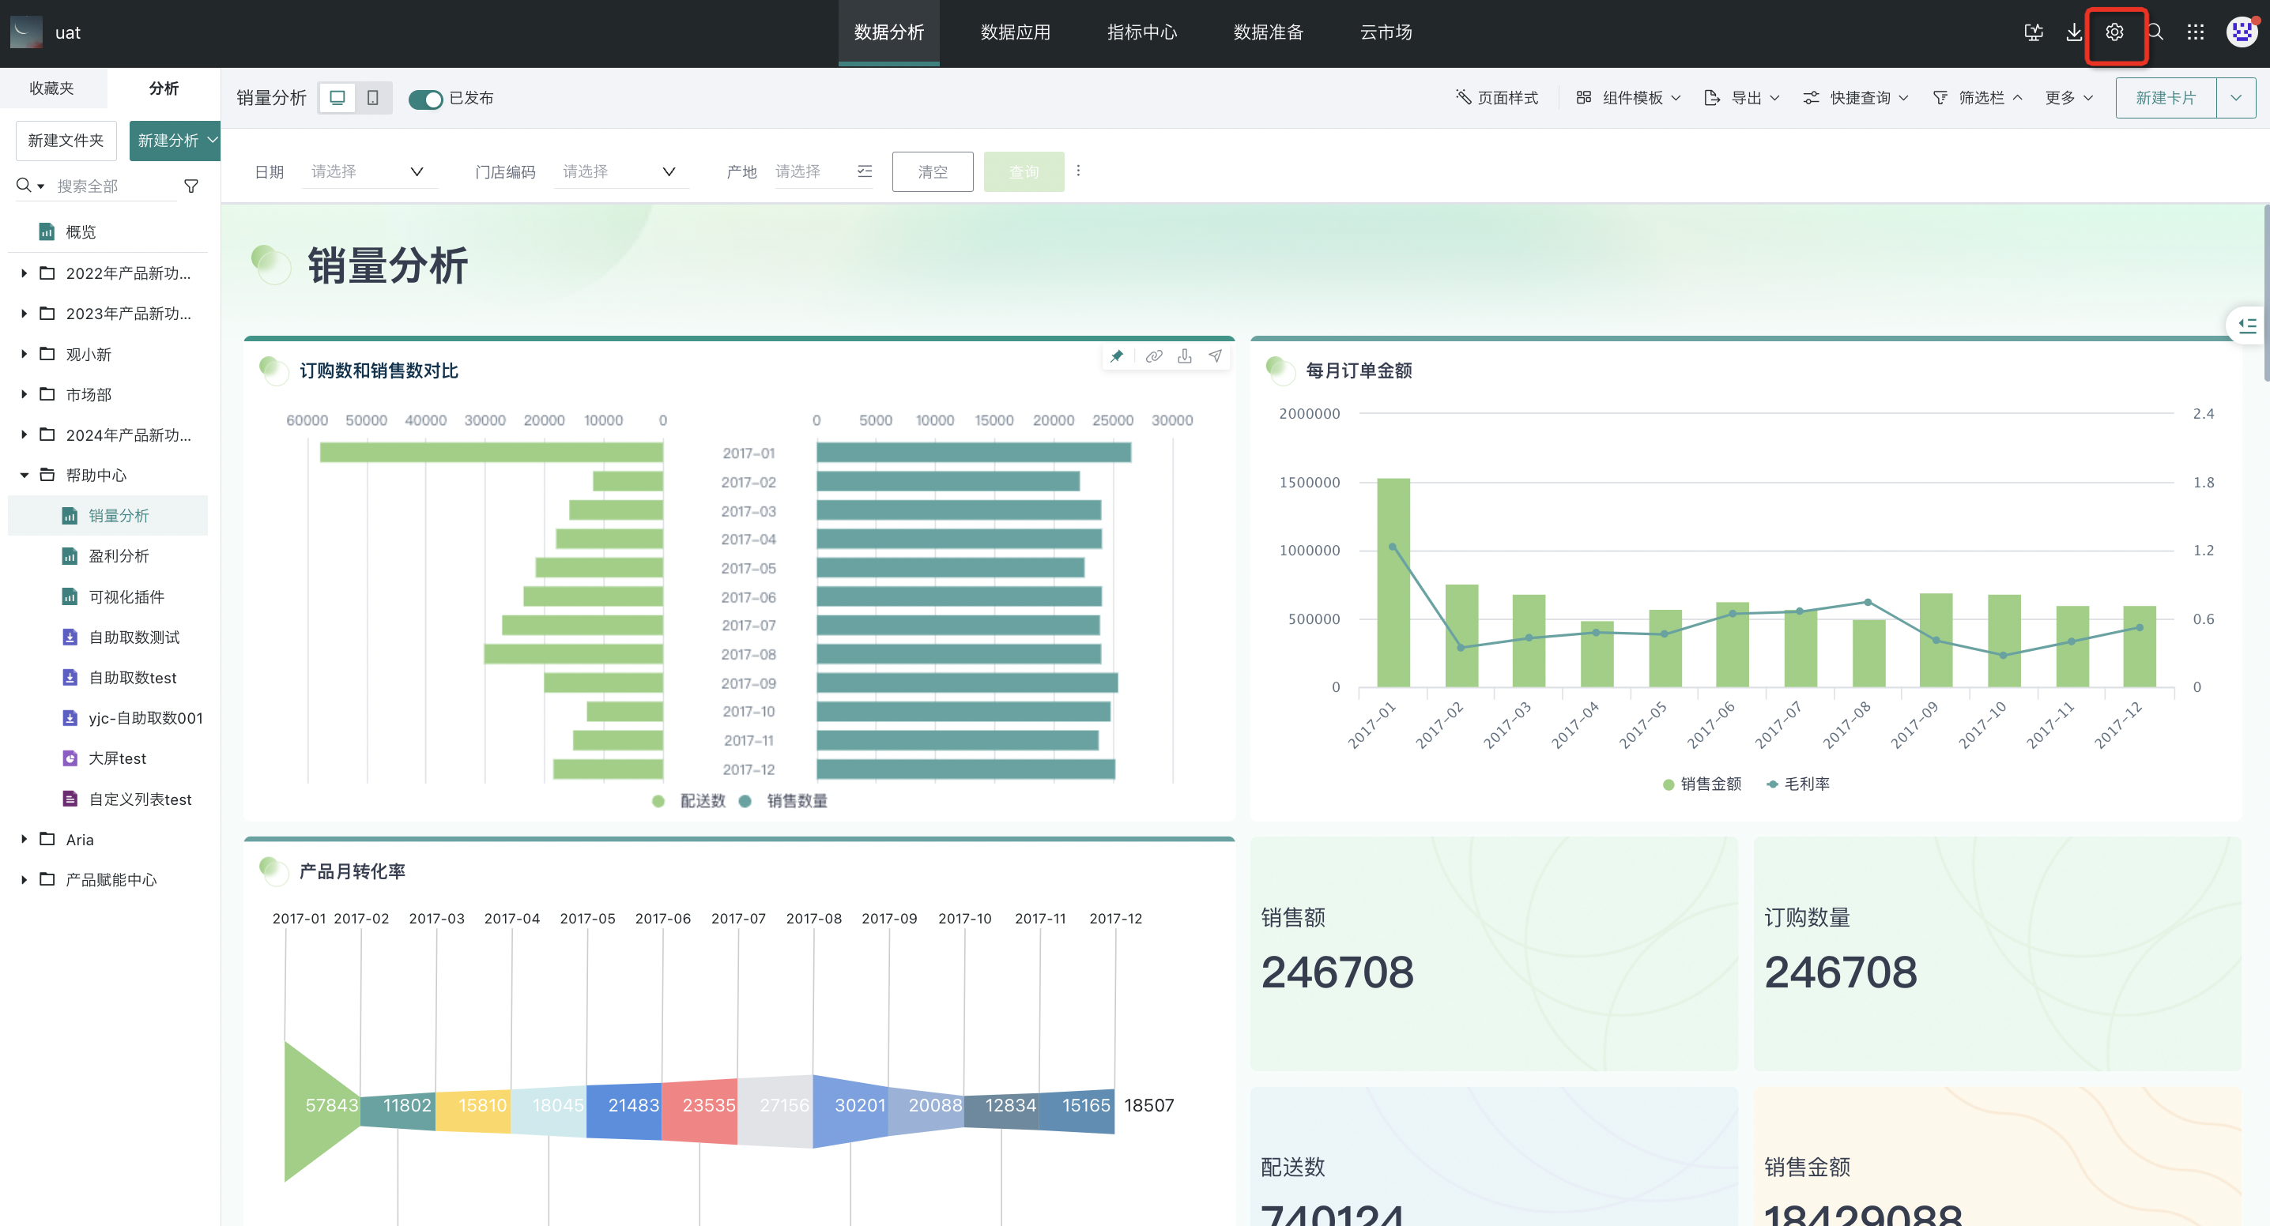Open the 日期 dropdown
The height and width of the screenshot is (1226, 2270).
coord(368,171)
